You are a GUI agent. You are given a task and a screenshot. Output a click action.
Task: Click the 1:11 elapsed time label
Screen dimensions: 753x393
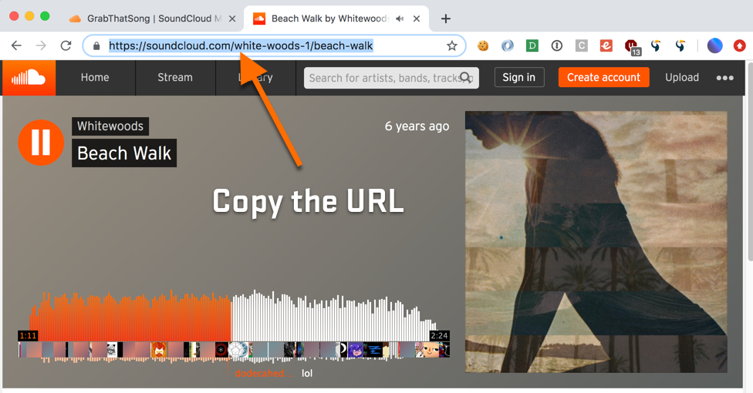tap(29, 335)
